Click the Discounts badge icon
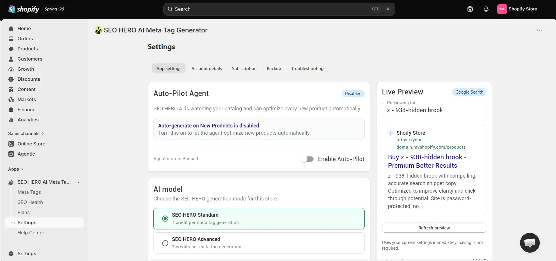Screen dimensions: 556x261 pos(11,79)
